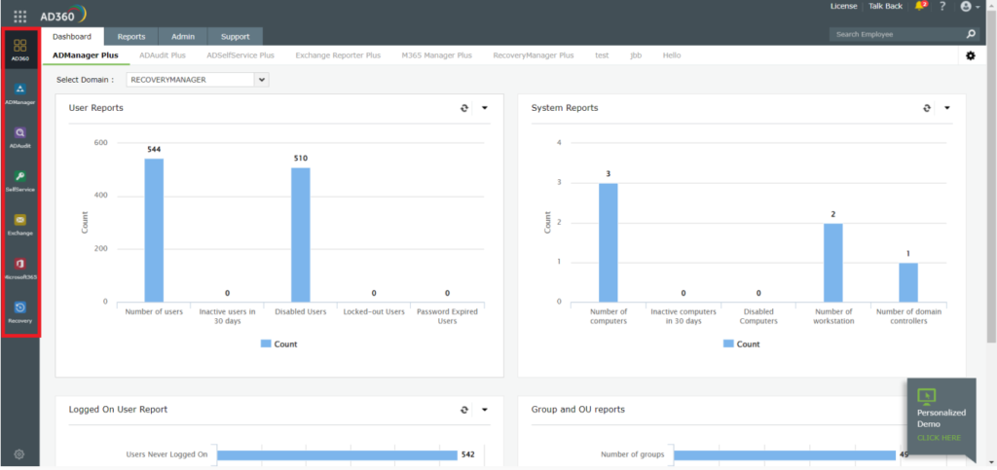
Task: Click the Number of users bar (544)
Action: click(154, 230)
